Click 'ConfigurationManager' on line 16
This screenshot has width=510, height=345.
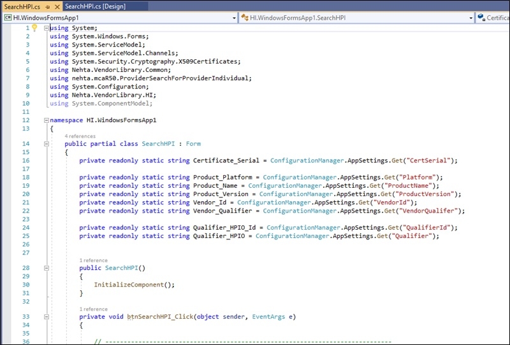click(x=307, y=160)
